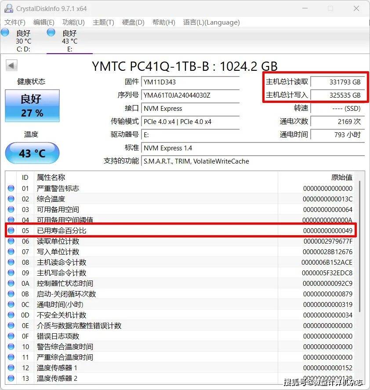The height and width of the screenshot is (390, 370).
Task: Click the CrystalDiskInfo app icon in title bar
Action: point(8,8)
